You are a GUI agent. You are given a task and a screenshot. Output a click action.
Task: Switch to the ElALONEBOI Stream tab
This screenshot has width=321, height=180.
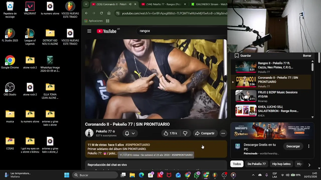tap(209, 4)
